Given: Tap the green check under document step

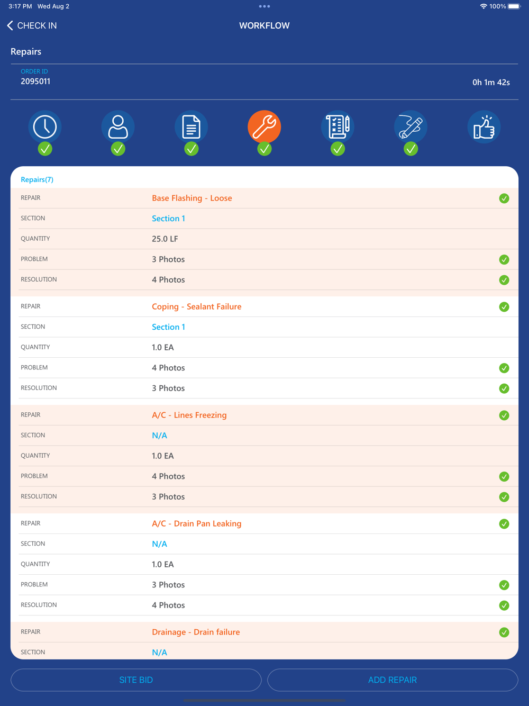Looking at the screenshot, I should (191, 149).
